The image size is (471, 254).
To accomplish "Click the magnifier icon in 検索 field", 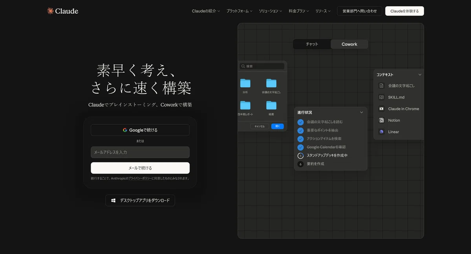I will [x=243, y=66].
